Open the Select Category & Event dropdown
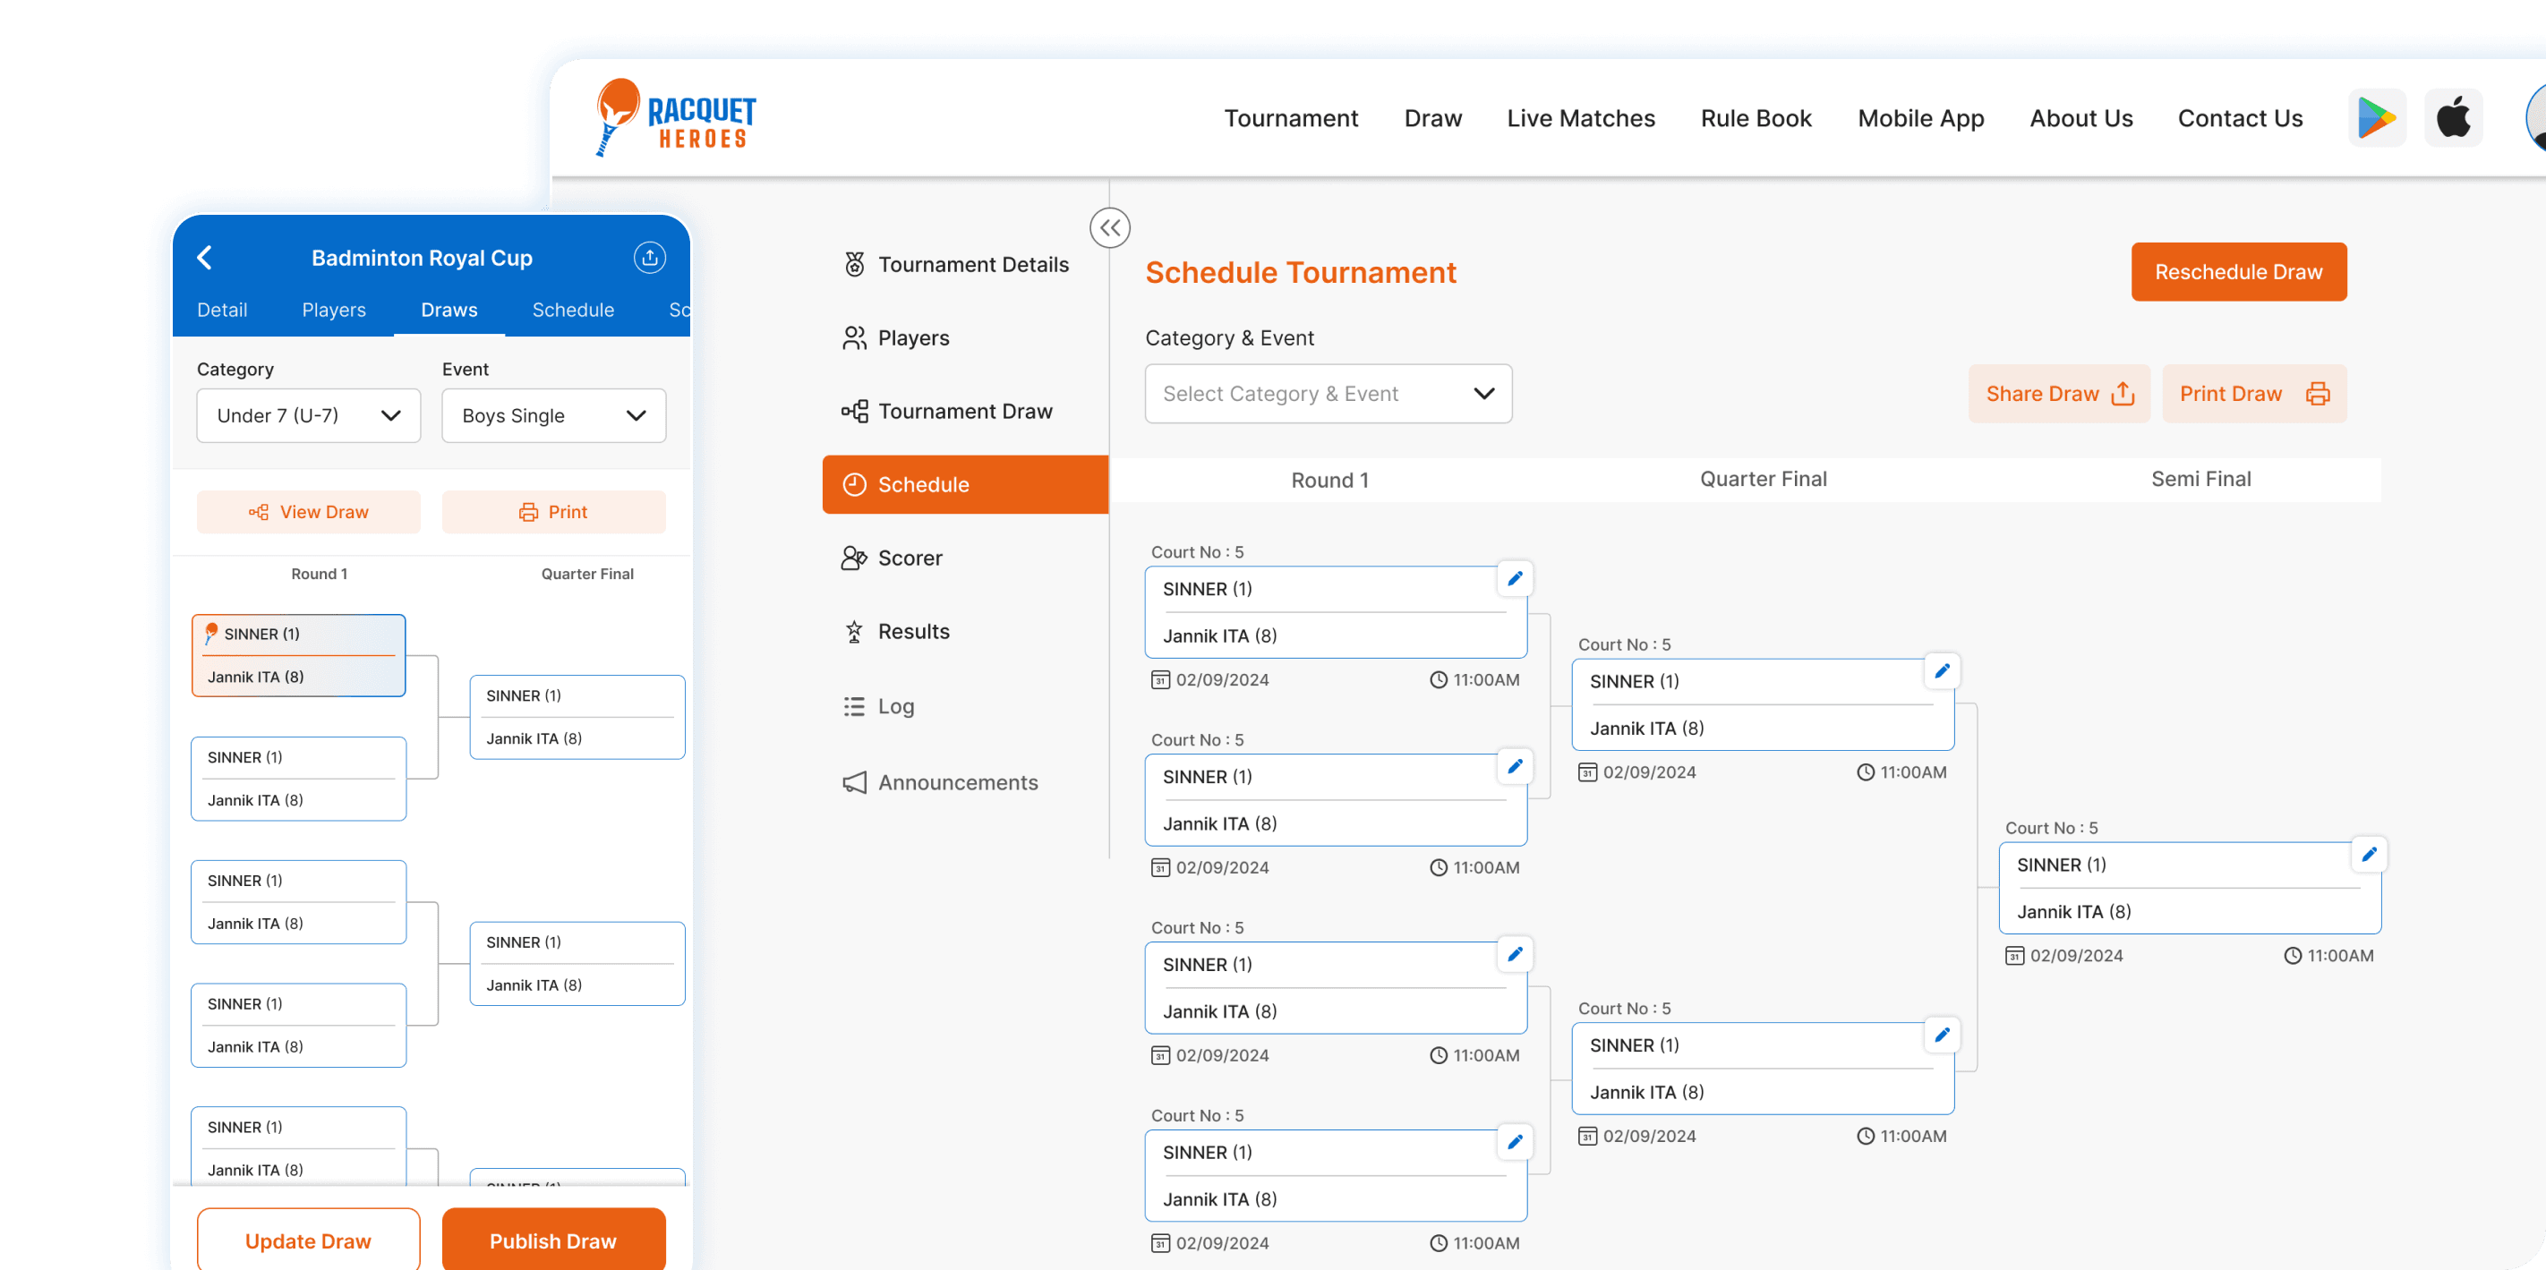 pyautogui.click(x=1328, y=395)
